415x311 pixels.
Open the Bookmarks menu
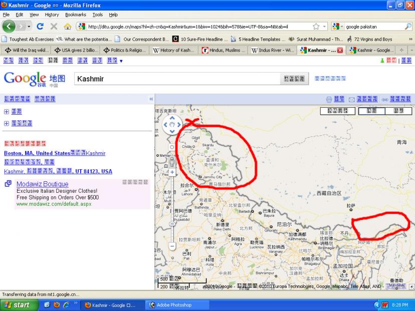76,15
